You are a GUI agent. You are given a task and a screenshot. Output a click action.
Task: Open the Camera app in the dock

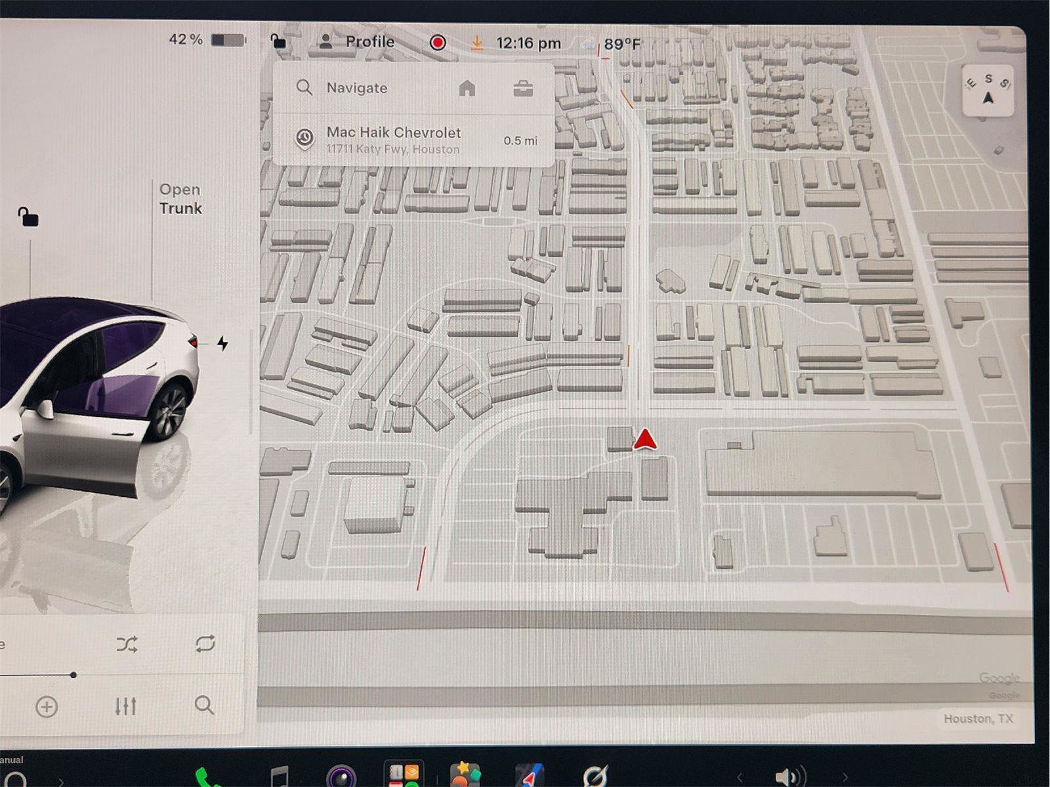click(x=341, y=777)
